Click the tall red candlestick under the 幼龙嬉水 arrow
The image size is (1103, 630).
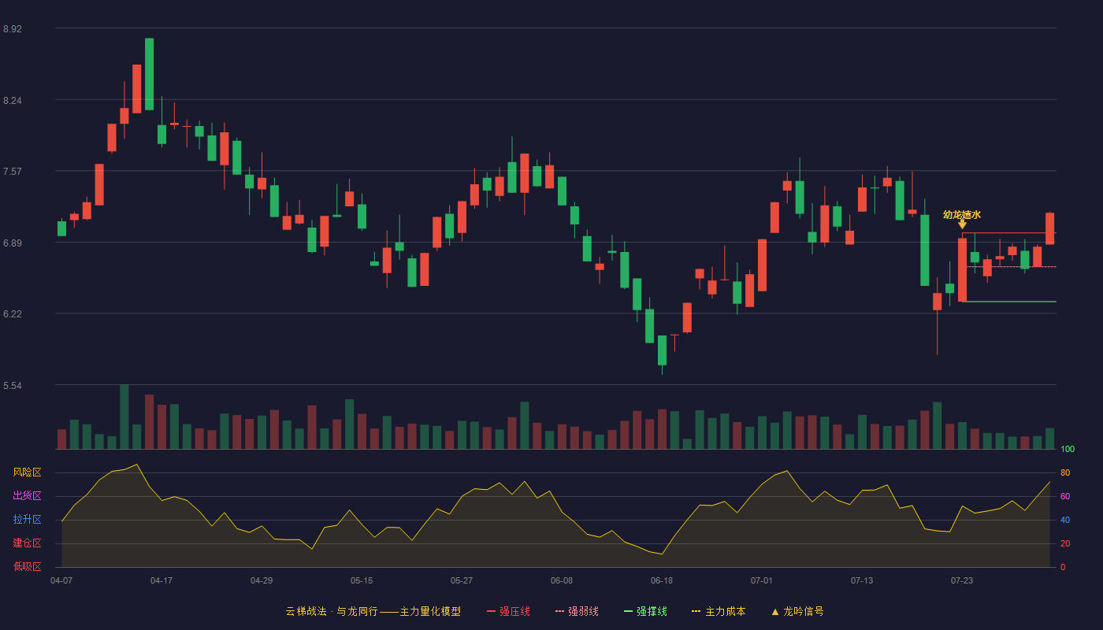(962, 270)
